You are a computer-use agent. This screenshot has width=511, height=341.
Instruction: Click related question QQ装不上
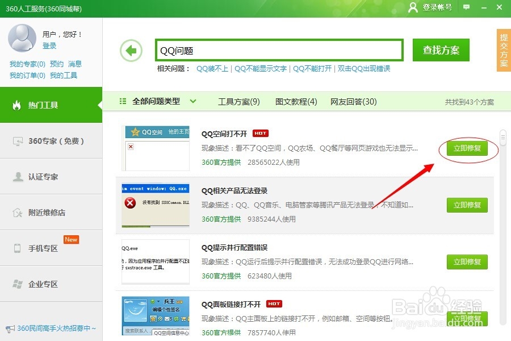212,69
